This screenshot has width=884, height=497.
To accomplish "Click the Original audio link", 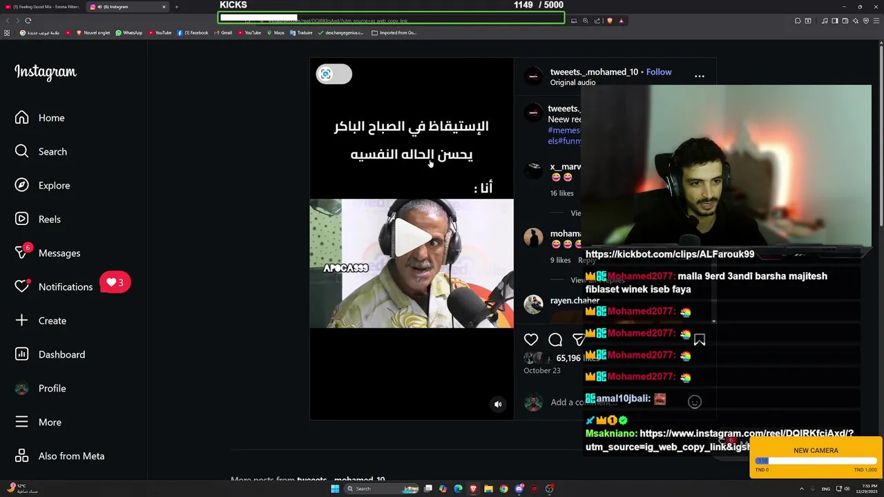I will point(573,83).
